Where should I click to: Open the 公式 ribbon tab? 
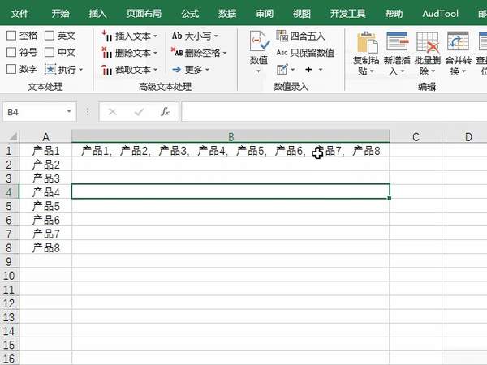click(190, 14)
